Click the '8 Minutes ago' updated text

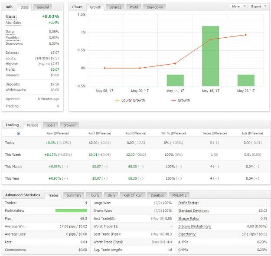[49, 99]
